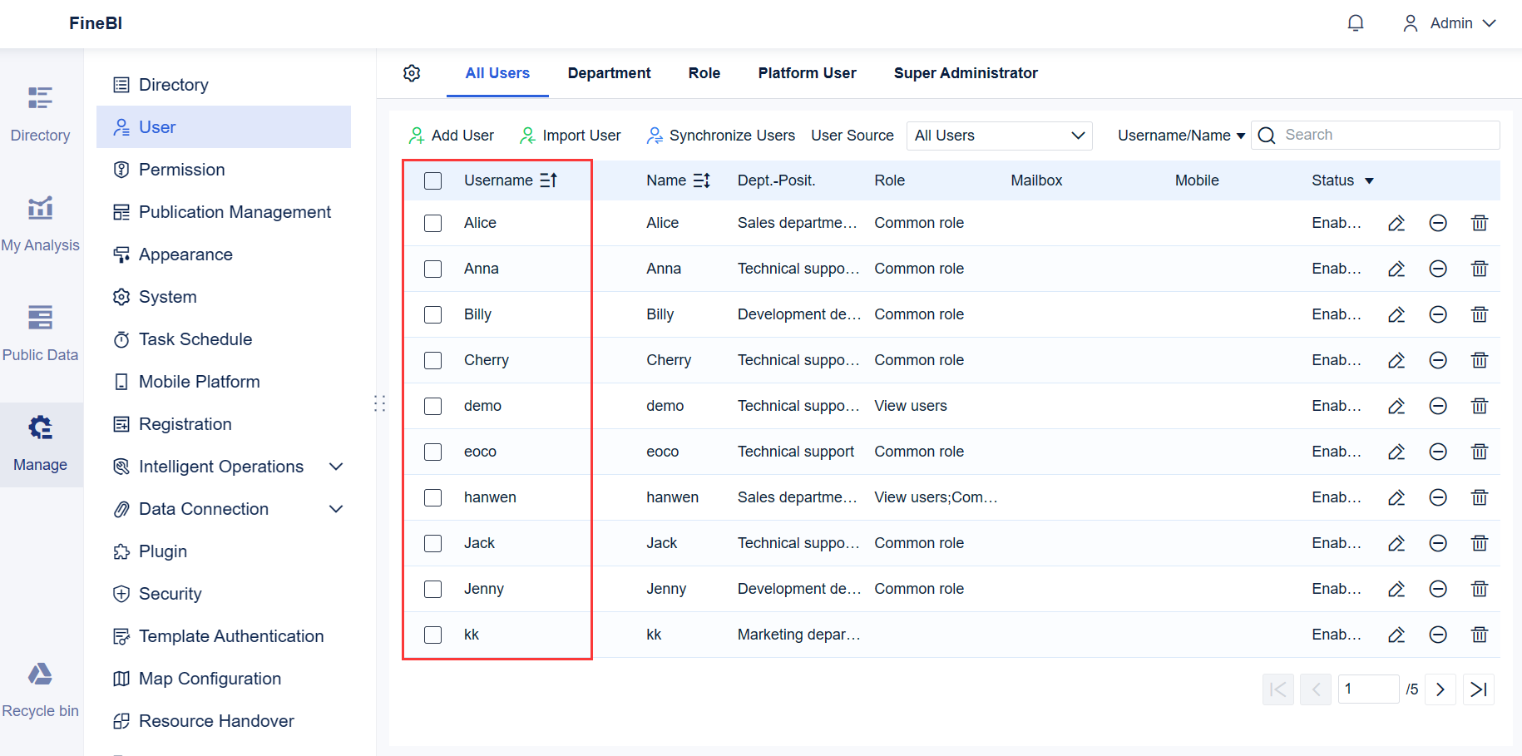
Task: Delete Cherry using the trash icon
Action: tap(1480, 360)
